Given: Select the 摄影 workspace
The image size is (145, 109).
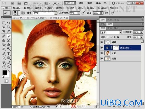Looking at the screenshot, I should (x=90, y=3).
